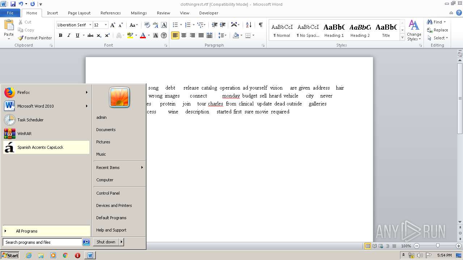Toggle Underline formatting button
Image resolution: width=463 pixels, height=260 pixels.
(77, 35)
